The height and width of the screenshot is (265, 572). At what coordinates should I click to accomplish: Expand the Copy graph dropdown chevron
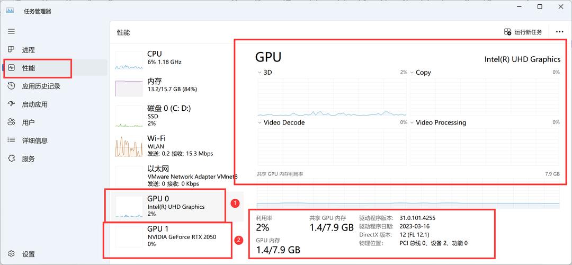click(x=412, y=73)
